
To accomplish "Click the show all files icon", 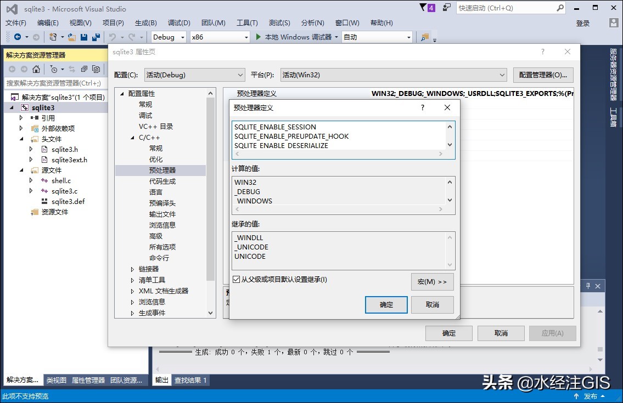I will click(x=96, y=69).
